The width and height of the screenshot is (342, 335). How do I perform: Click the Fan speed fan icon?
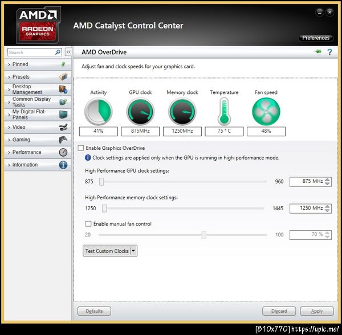[x=266, y=111]
